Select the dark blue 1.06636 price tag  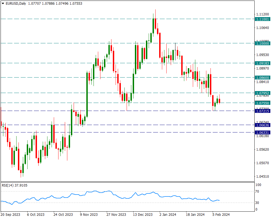click(262, 125)
